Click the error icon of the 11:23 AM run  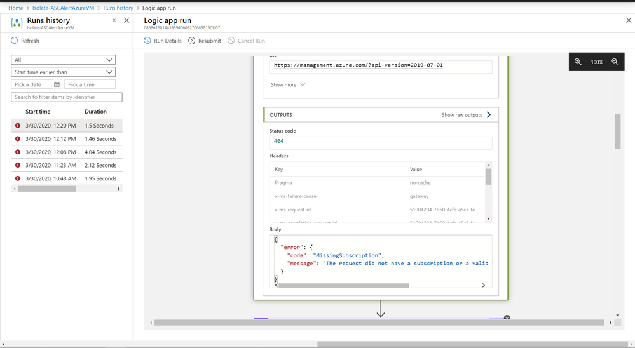17,165
